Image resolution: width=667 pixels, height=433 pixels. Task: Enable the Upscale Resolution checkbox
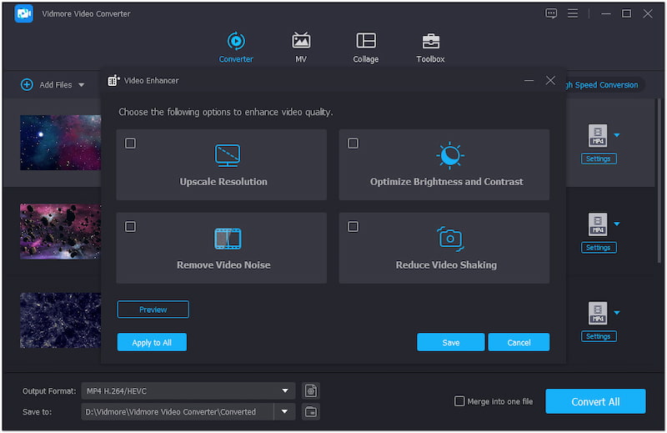[x=131, y=143]
